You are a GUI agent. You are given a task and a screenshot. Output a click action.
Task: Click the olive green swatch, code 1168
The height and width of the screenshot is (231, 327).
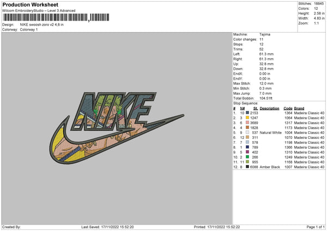click(247, 162)
